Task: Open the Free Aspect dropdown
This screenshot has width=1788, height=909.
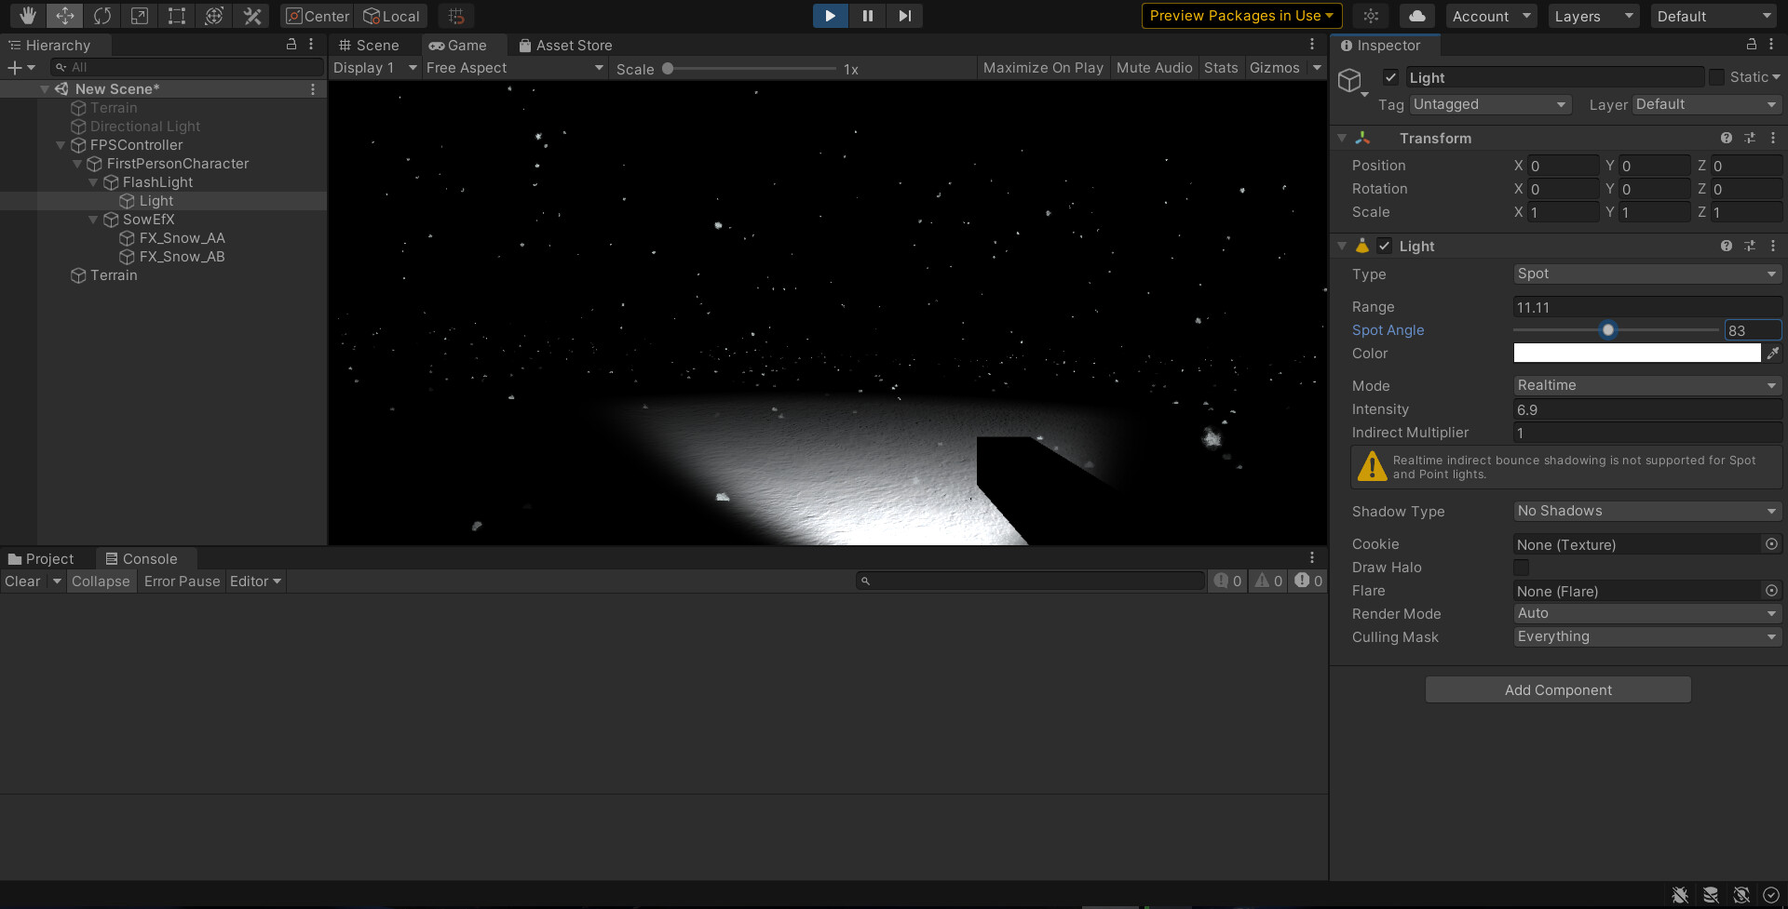Action: coord(514,67)
